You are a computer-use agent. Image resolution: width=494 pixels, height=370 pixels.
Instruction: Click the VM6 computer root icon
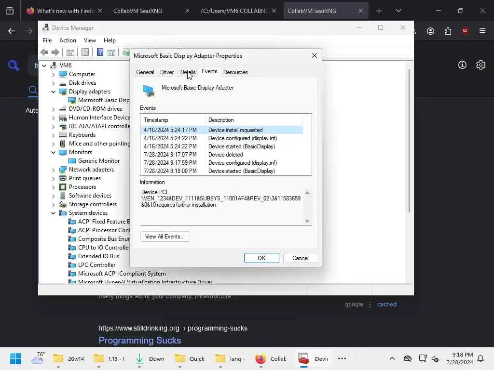tap(54, 66)
